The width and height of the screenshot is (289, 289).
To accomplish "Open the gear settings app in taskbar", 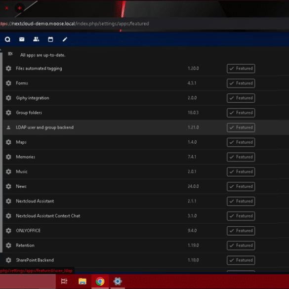I will (x=118, y=281).
